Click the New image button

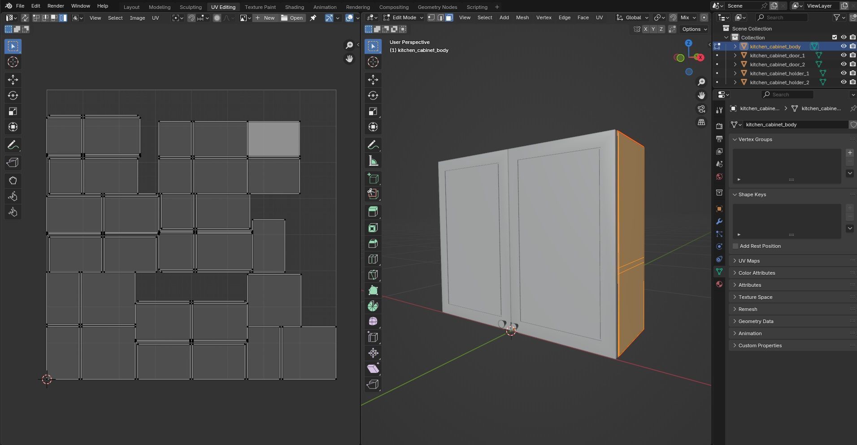coord(265,18)
